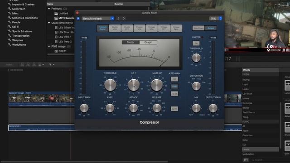Select the Transportation keyword collection
This screenshot has width=290, height=163.
[x=21, y=36]
